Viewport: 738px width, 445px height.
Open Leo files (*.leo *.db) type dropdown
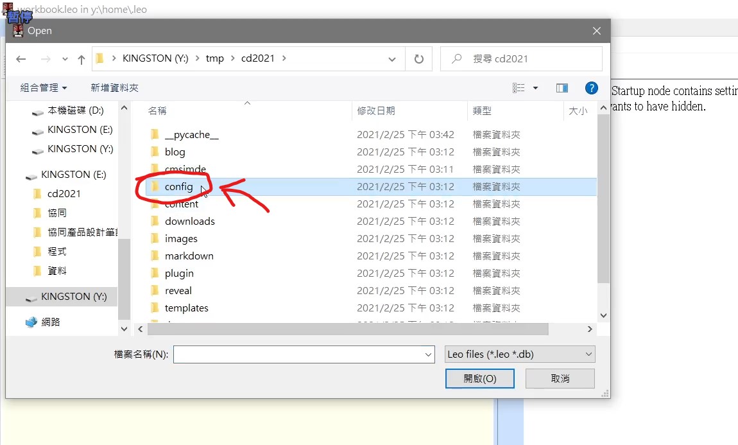(x=520, y=354)
